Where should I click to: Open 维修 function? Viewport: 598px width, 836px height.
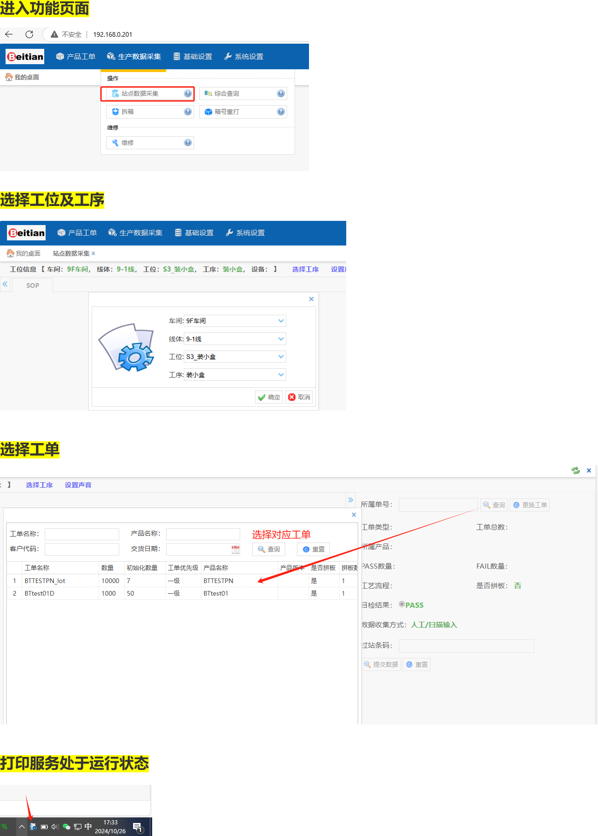(x=128, y=143)
